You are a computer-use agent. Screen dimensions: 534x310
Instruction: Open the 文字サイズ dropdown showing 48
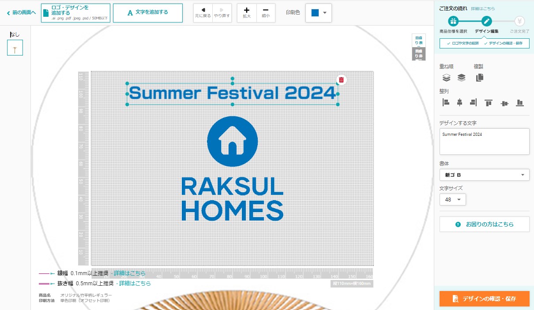click(x=452, y=200)
